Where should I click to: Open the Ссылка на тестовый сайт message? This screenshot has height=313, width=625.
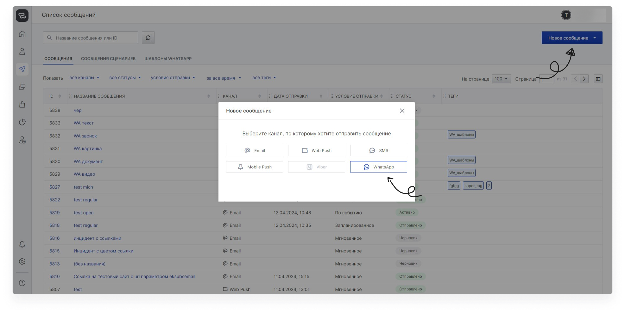coord(135,276)
